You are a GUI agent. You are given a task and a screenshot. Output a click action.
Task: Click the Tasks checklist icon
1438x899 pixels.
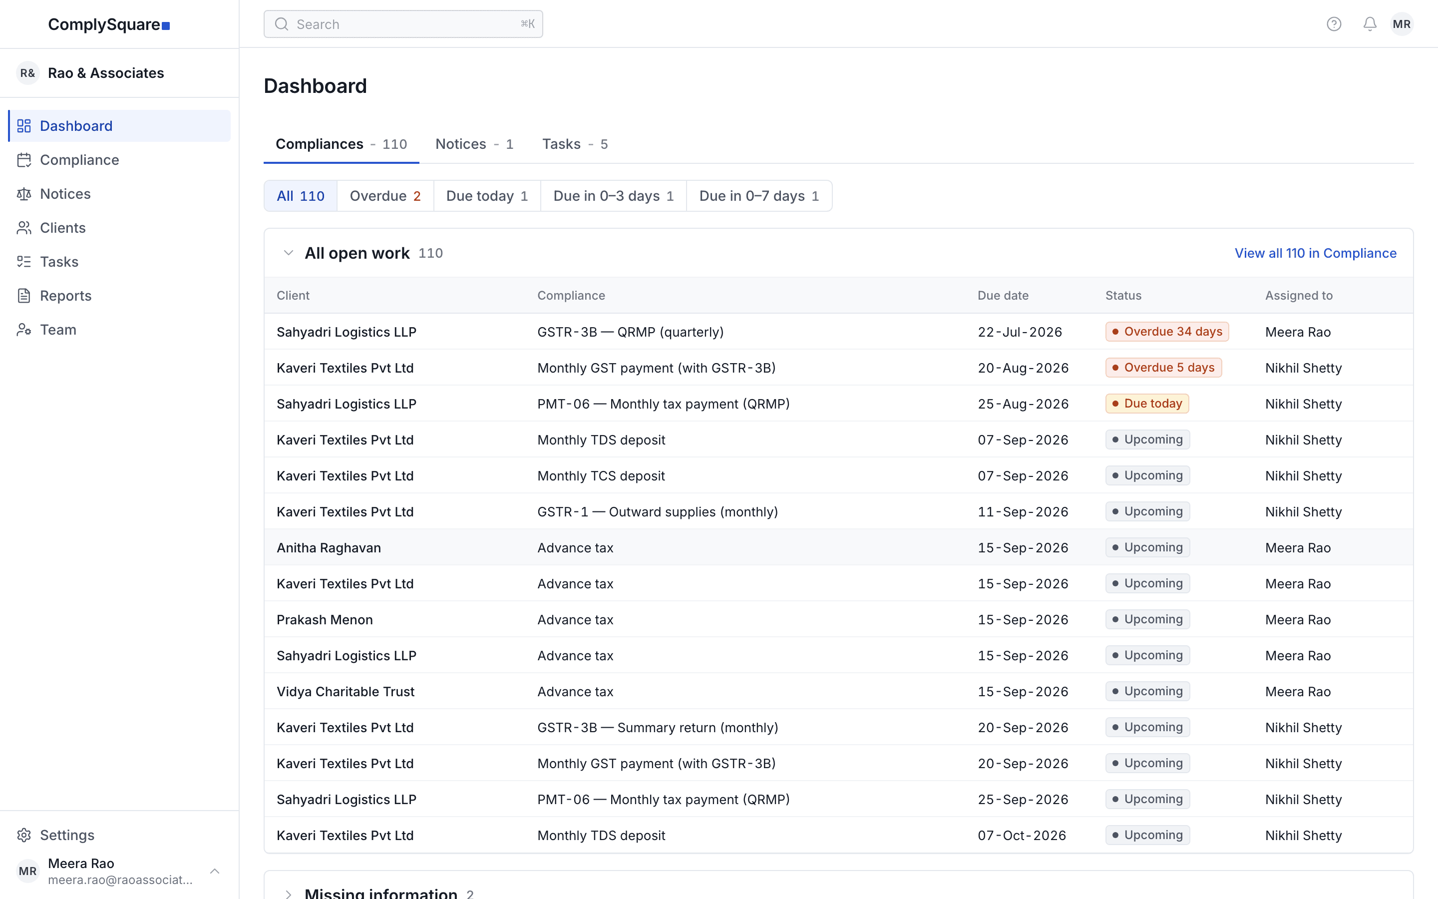click(24, 262)
